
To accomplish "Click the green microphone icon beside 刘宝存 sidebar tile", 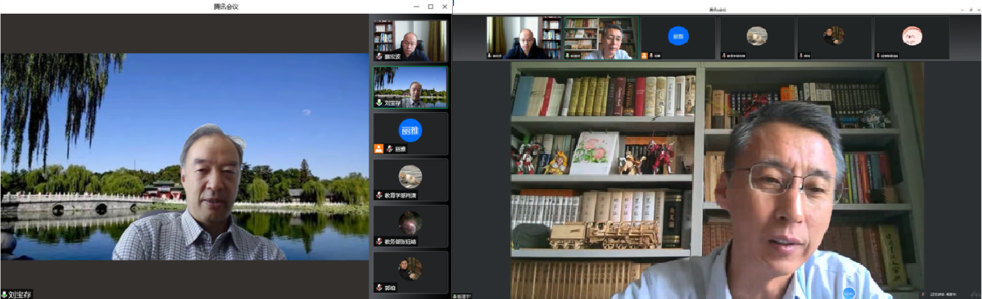I will 379,103.
